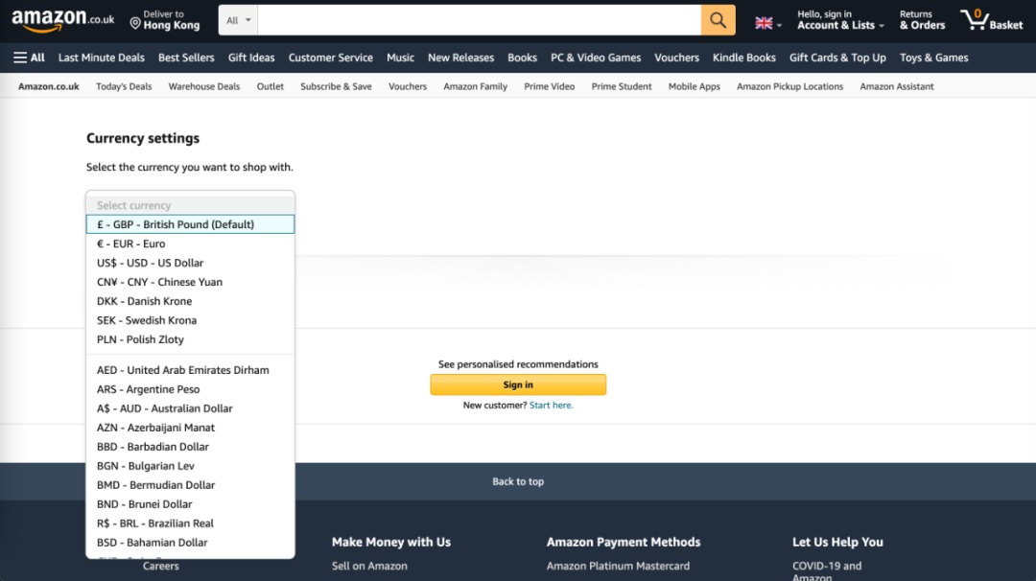Open Careers footer link
The width and height of the screenshot is (1036, 581).
(x=160, y=566)
